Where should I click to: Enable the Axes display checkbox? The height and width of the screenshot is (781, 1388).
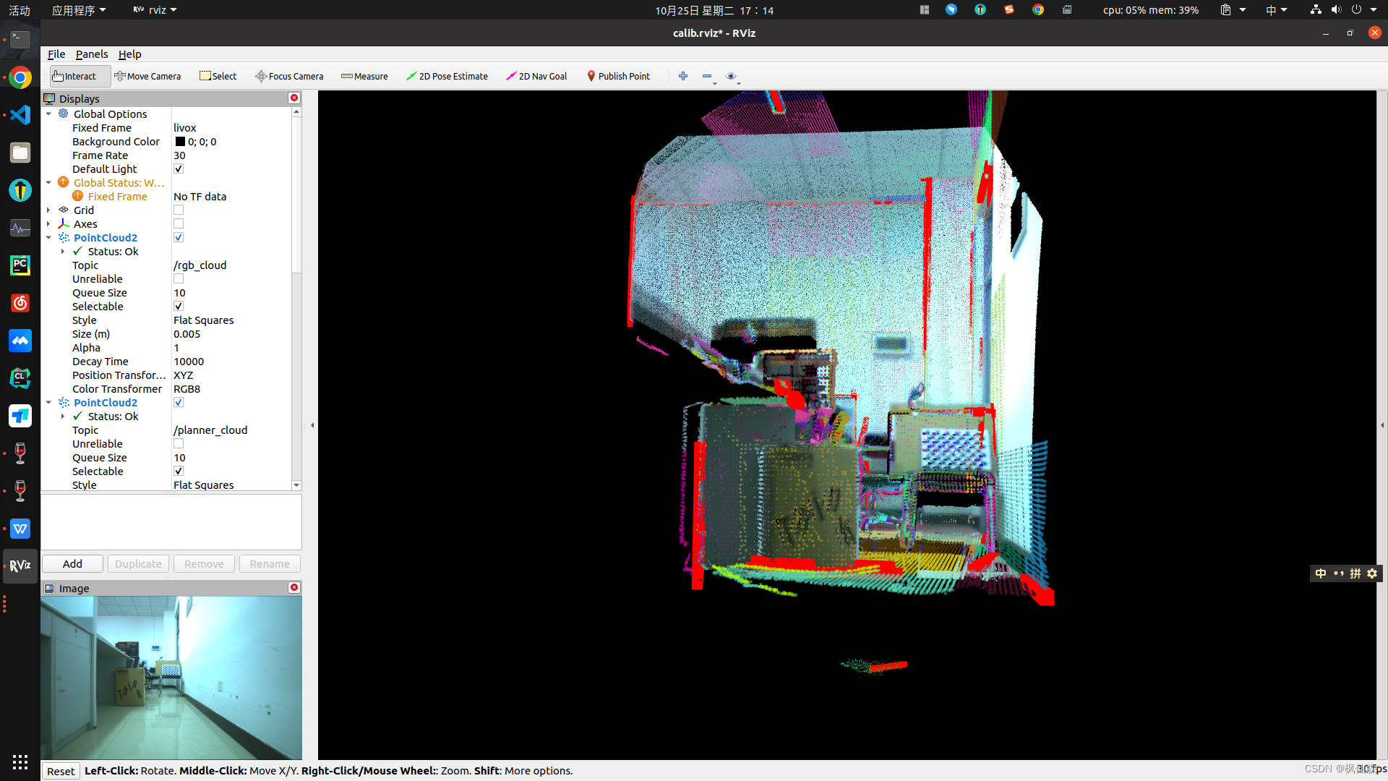click(x=179, y=224)
